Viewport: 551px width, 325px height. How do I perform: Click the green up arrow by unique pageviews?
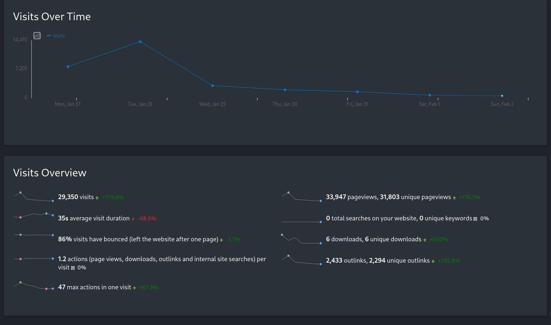454,198
